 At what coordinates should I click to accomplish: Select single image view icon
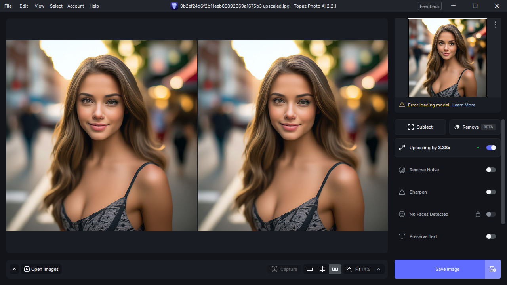(x=310, y=269)
